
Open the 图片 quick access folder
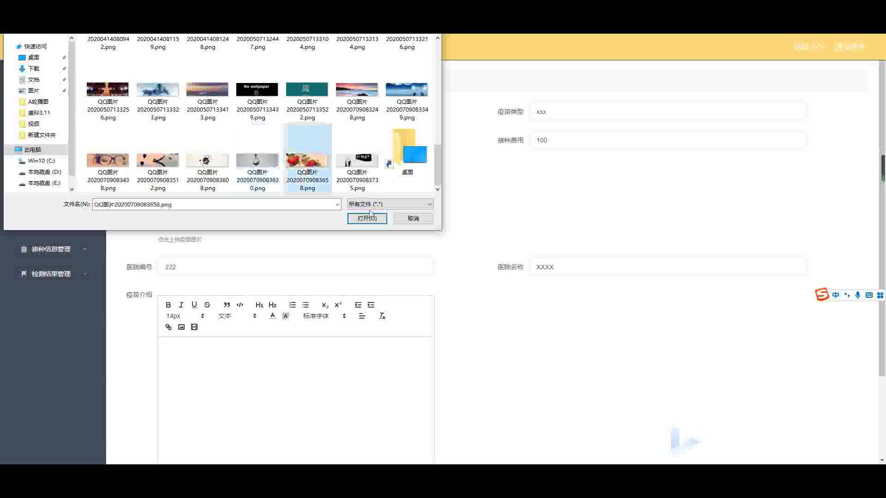(x=34, y=90)
